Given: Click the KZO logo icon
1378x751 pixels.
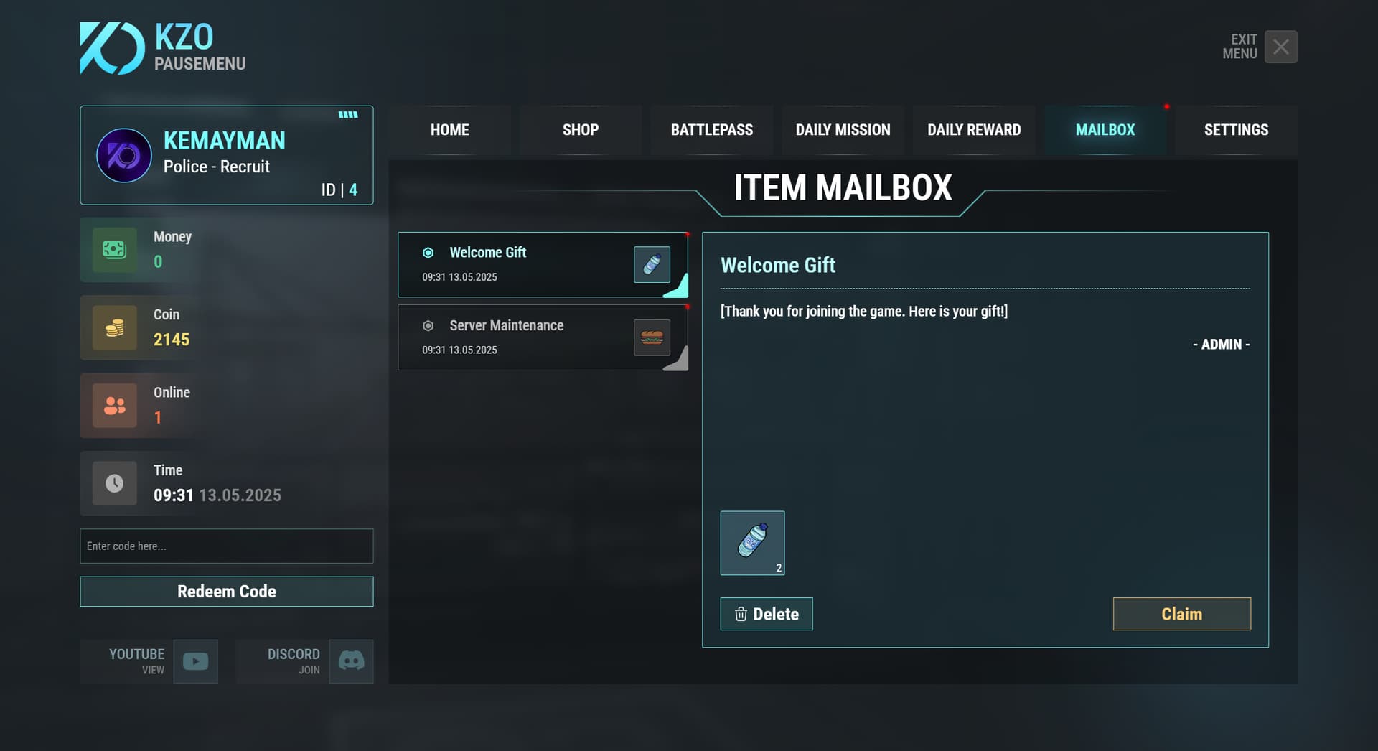Looking at the screenshot, I should (x=111, y=48).
